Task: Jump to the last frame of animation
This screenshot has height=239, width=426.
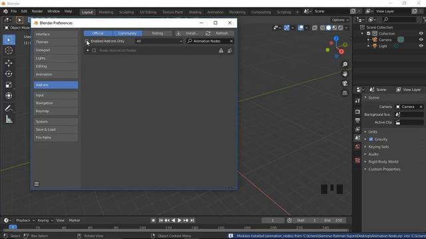Action: tap(192, 220)
